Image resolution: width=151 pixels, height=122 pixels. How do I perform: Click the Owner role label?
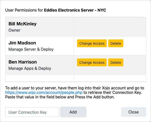tap(14, 30)
